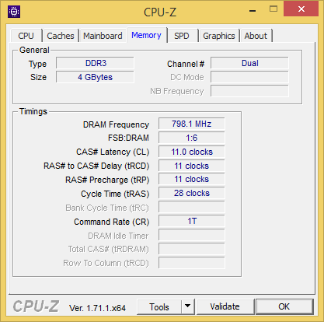Image resolution: width=324 pixels, height=322 pixels.
Task: Maximize the CPU-Z window
Action: pyautogui.click(x=273, y=9)
